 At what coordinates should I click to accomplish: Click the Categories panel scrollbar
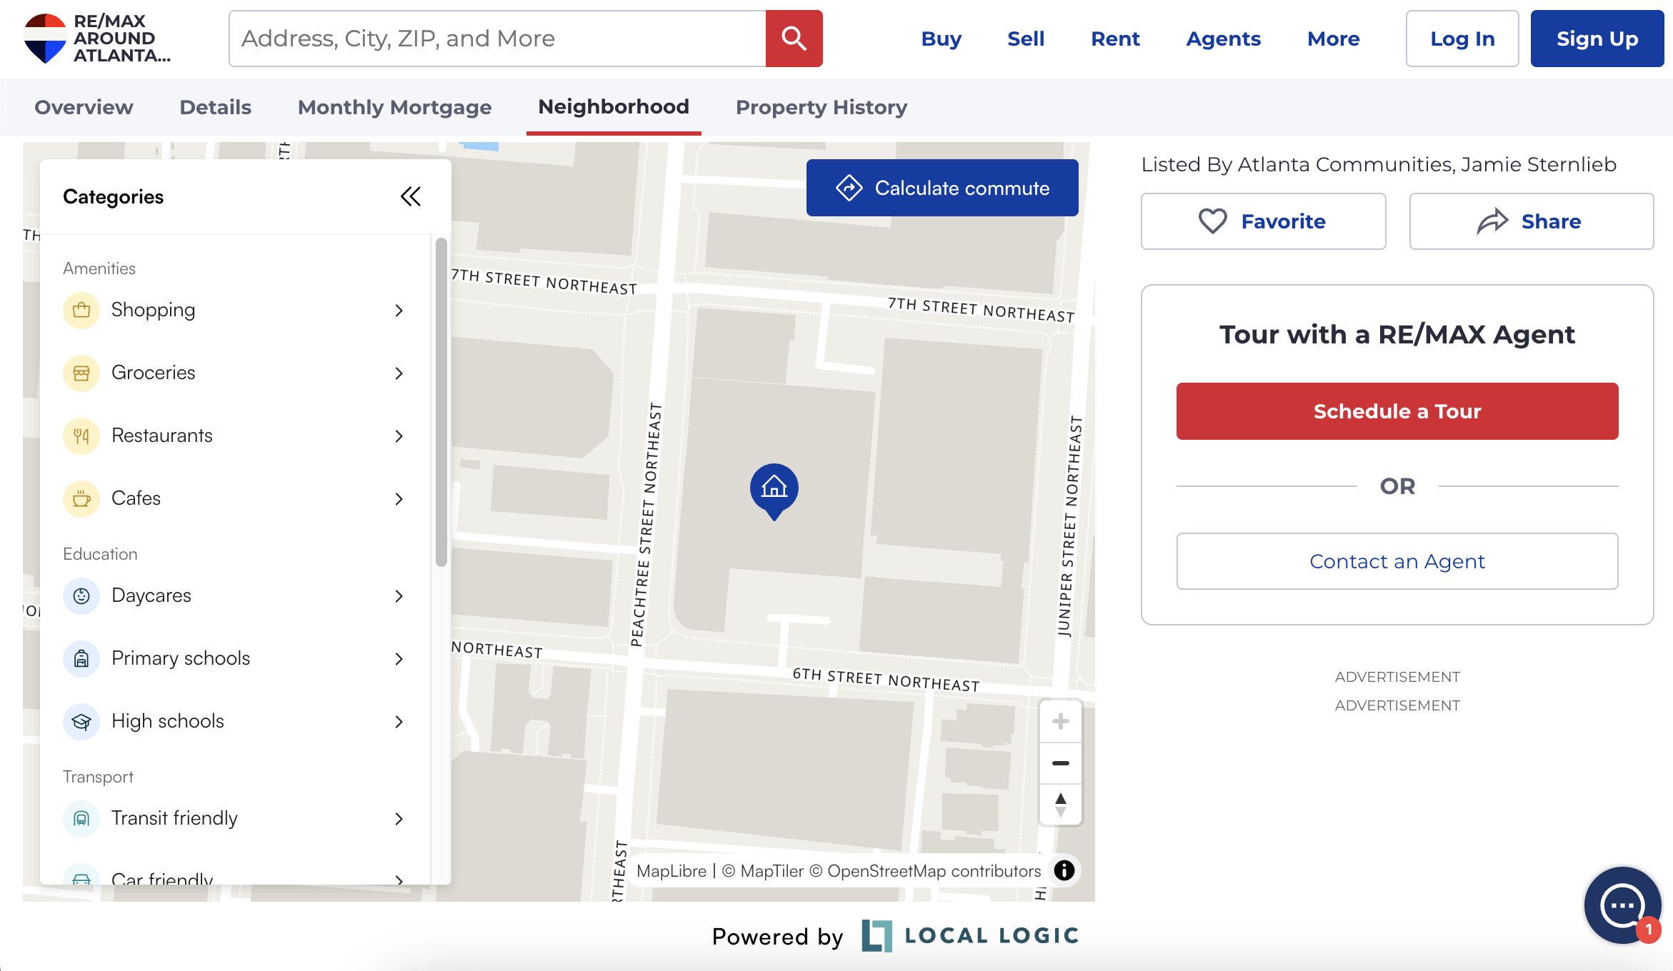pyautogui.click(x=441, y=403)
